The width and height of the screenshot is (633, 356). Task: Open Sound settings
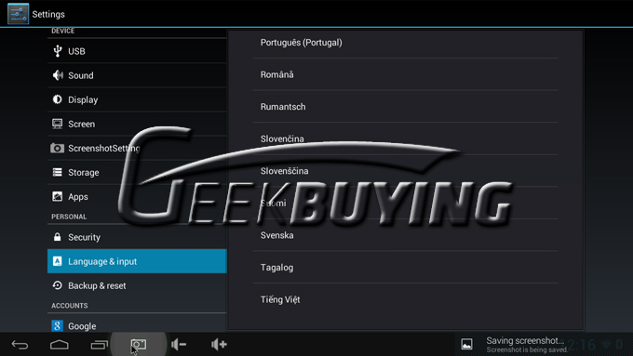[137, 75]
